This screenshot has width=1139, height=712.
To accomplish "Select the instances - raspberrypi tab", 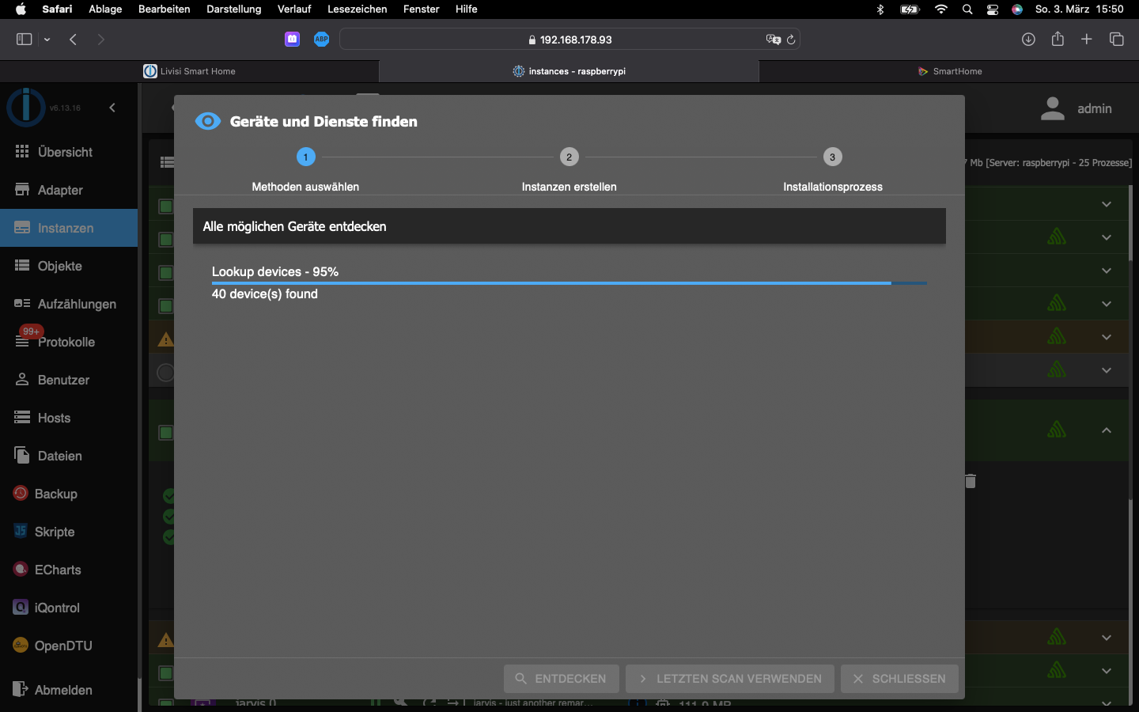I will tap(569, 71).
